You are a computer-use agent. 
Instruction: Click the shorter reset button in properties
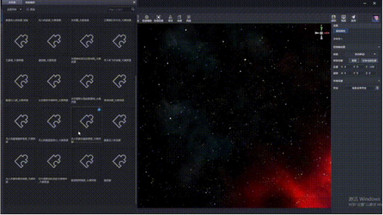354,60
